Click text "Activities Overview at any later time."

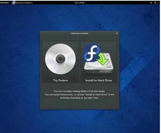79,98
